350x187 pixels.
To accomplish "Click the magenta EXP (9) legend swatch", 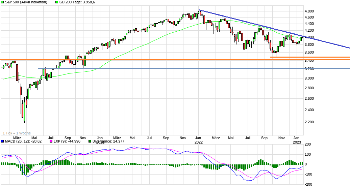I will pos(51,142).
